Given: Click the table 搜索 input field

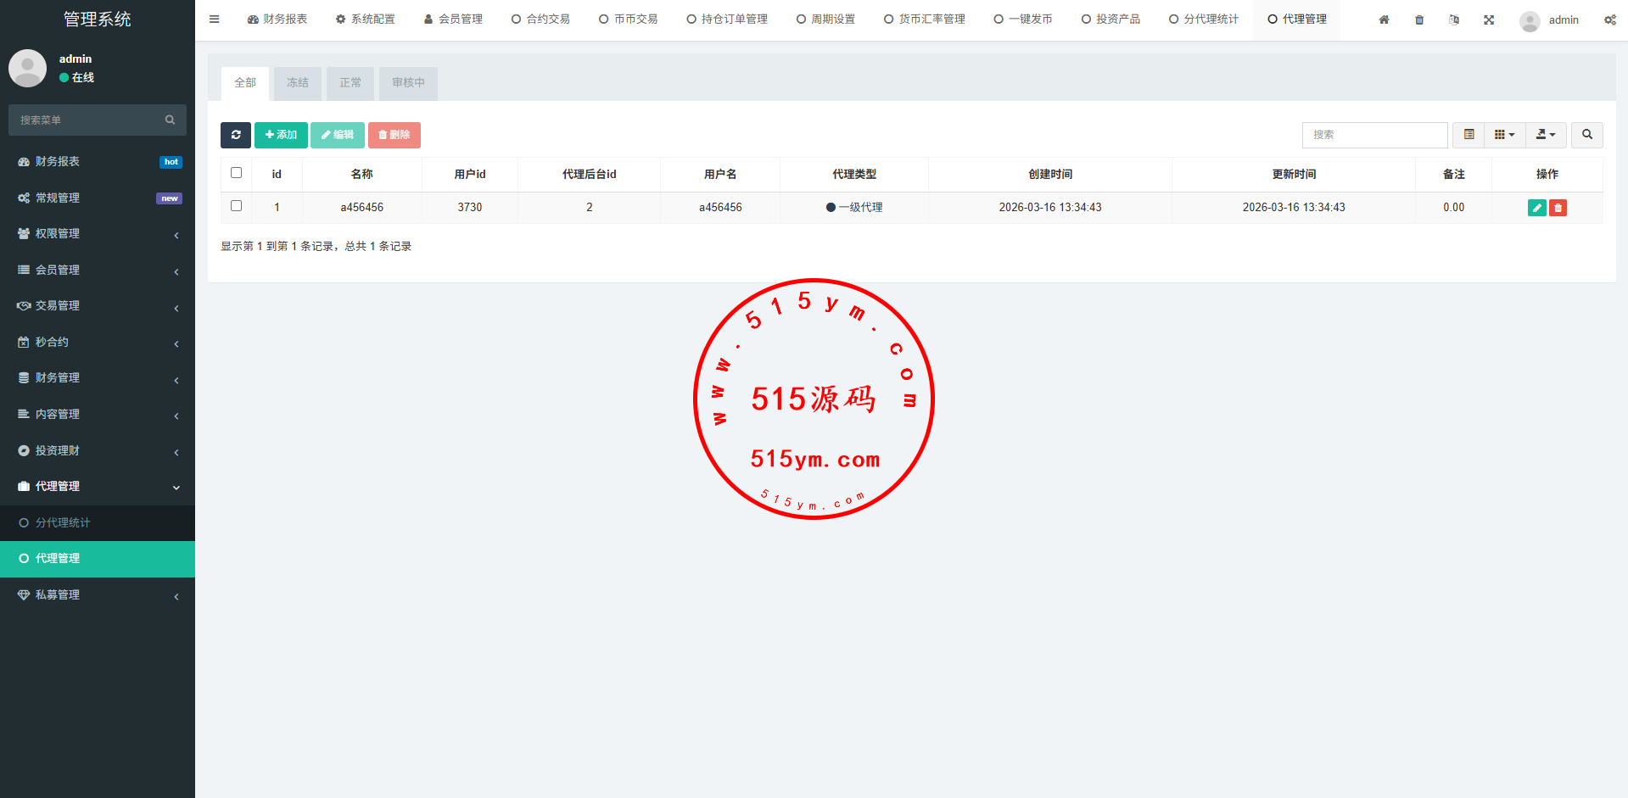Looking at the screenshot, I should tap(1374, 135).
